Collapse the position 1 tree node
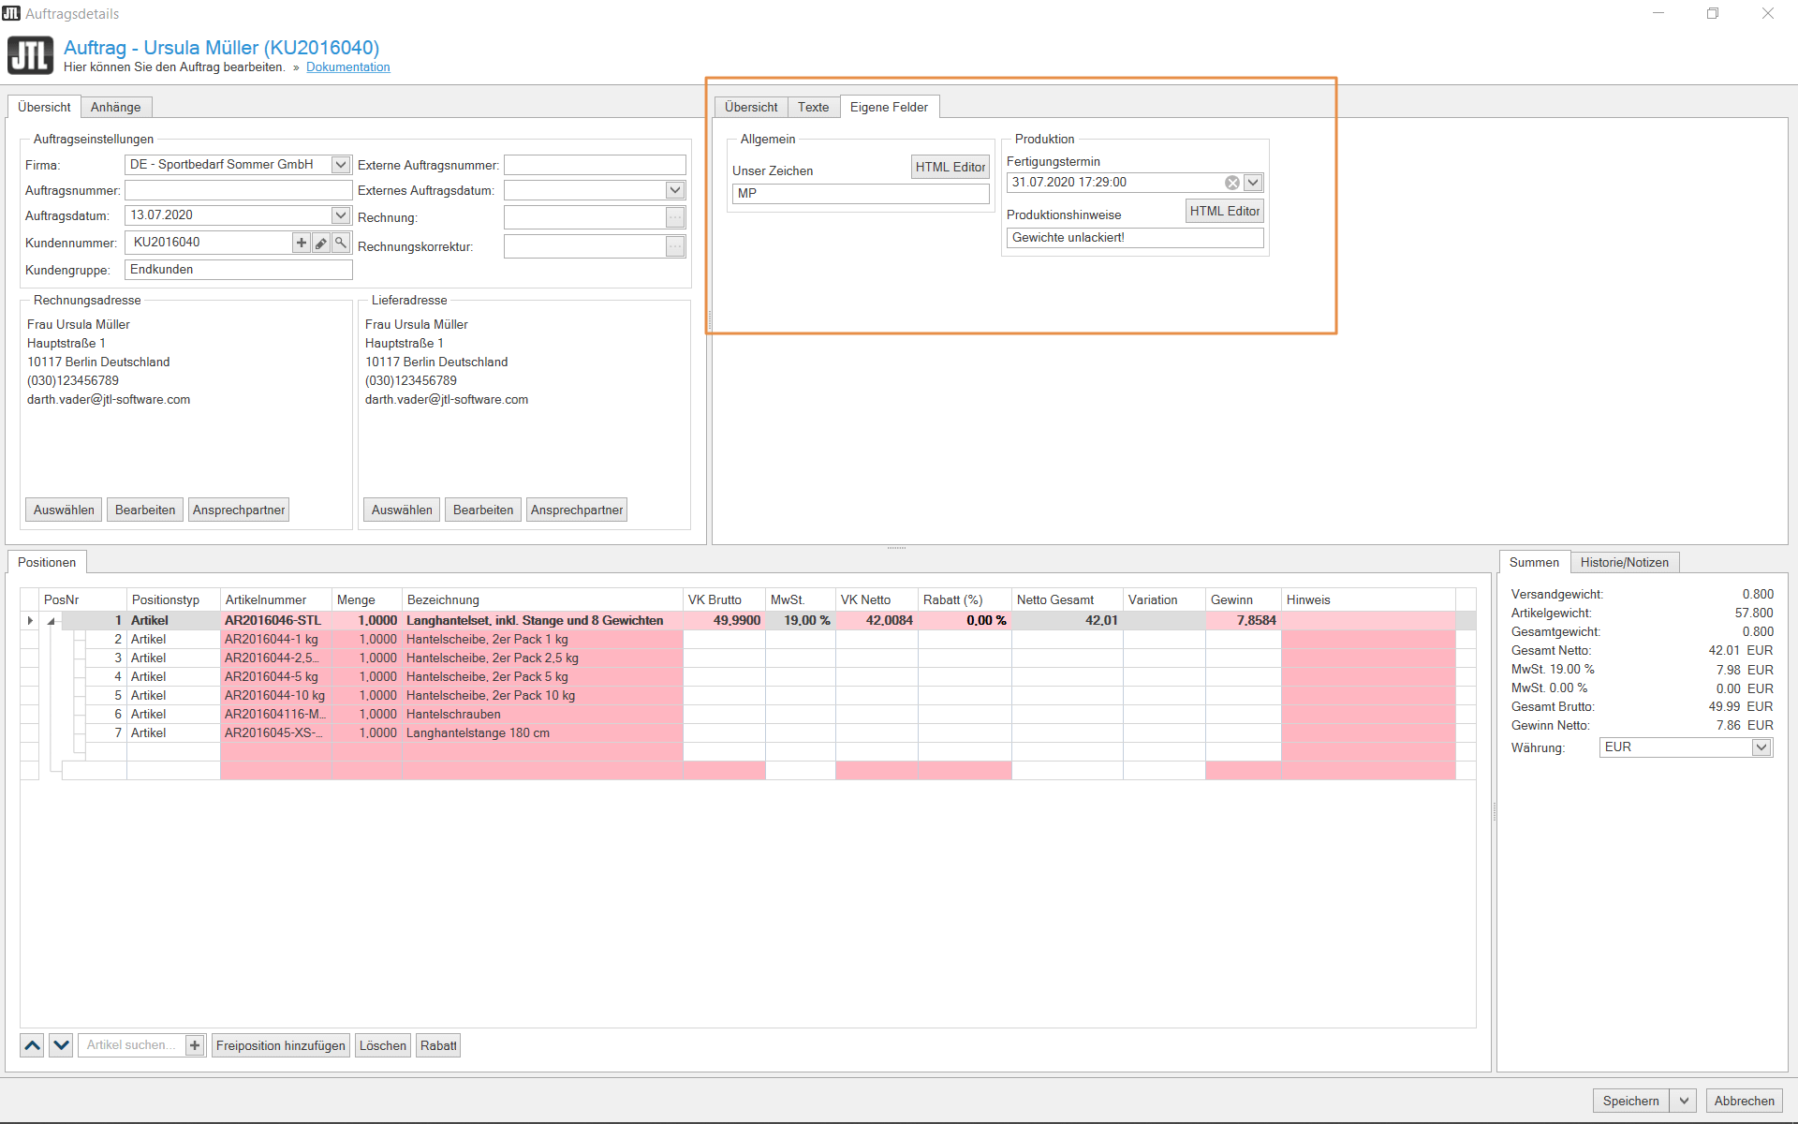 coord(52,621)
